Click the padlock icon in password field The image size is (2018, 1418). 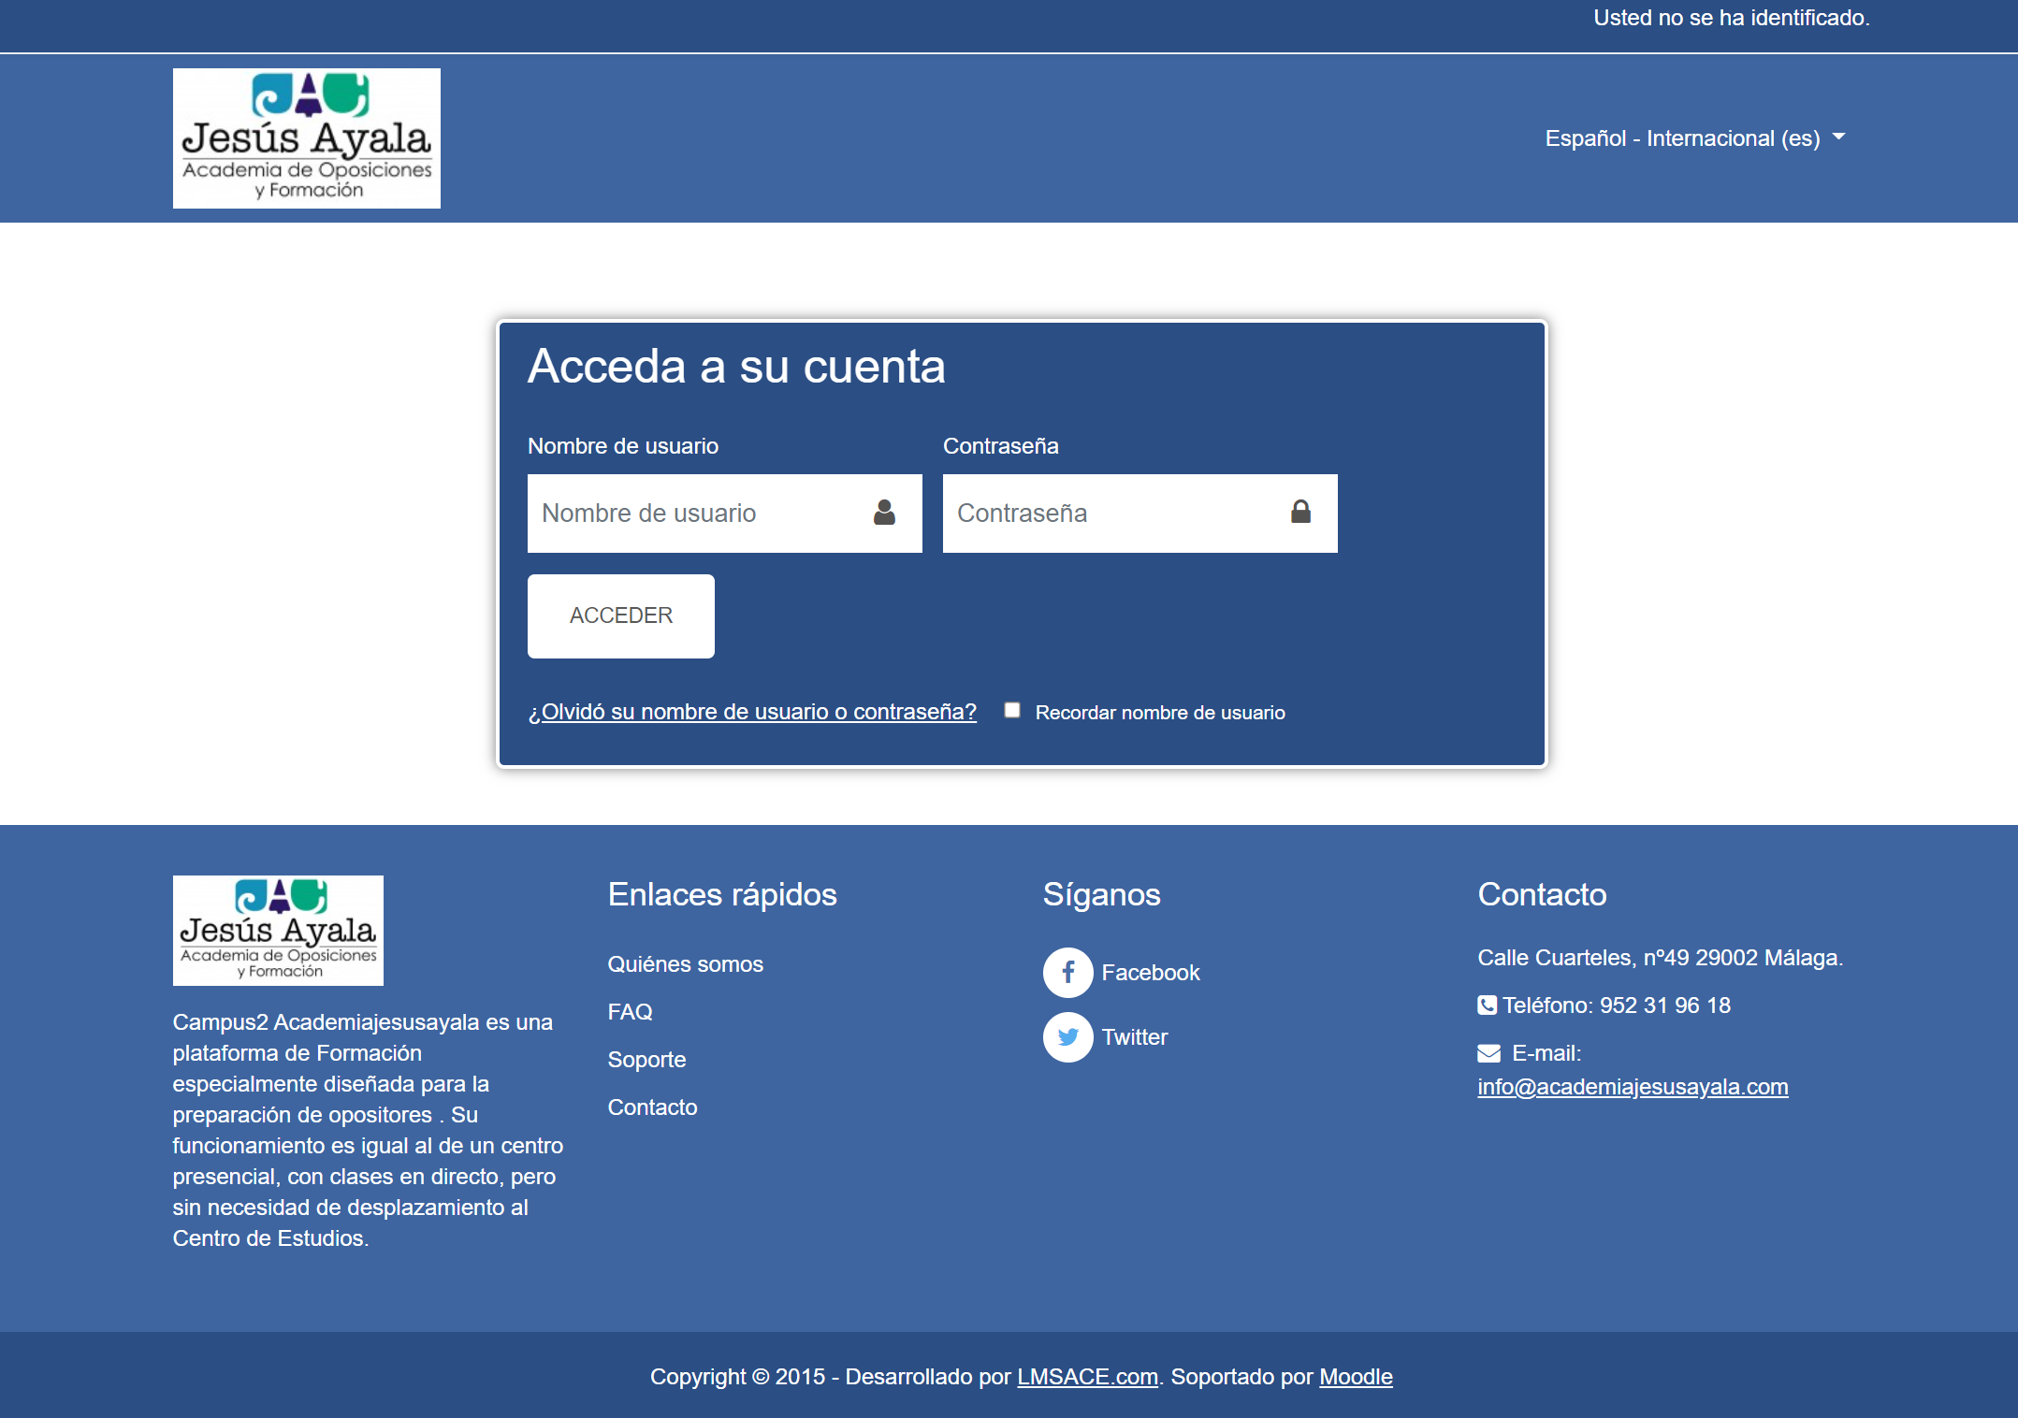pyautogui.click(x=1300, y=512)
